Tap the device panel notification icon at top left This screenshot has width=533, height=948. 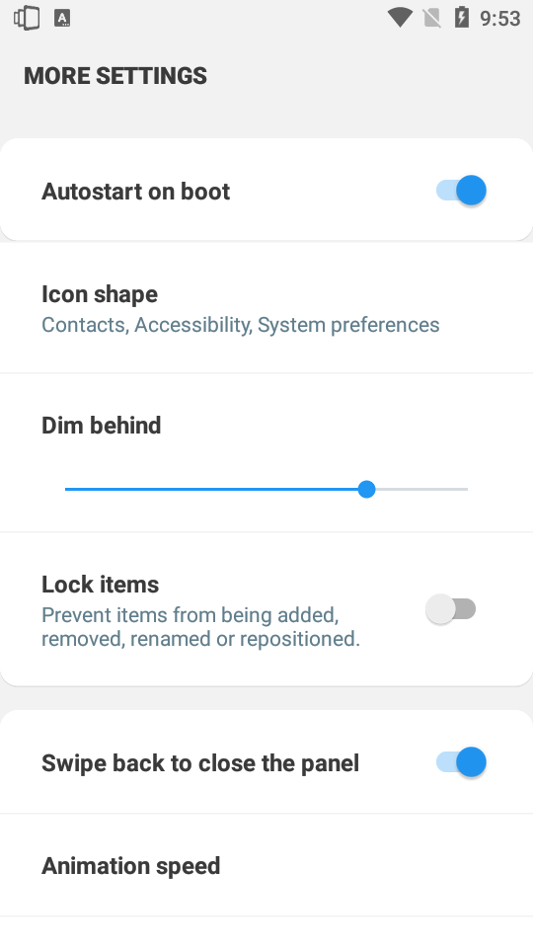(x=27, y=18)
